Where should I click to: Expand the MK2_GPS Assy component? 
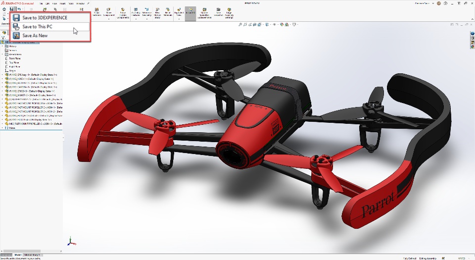tap(2, 75)
